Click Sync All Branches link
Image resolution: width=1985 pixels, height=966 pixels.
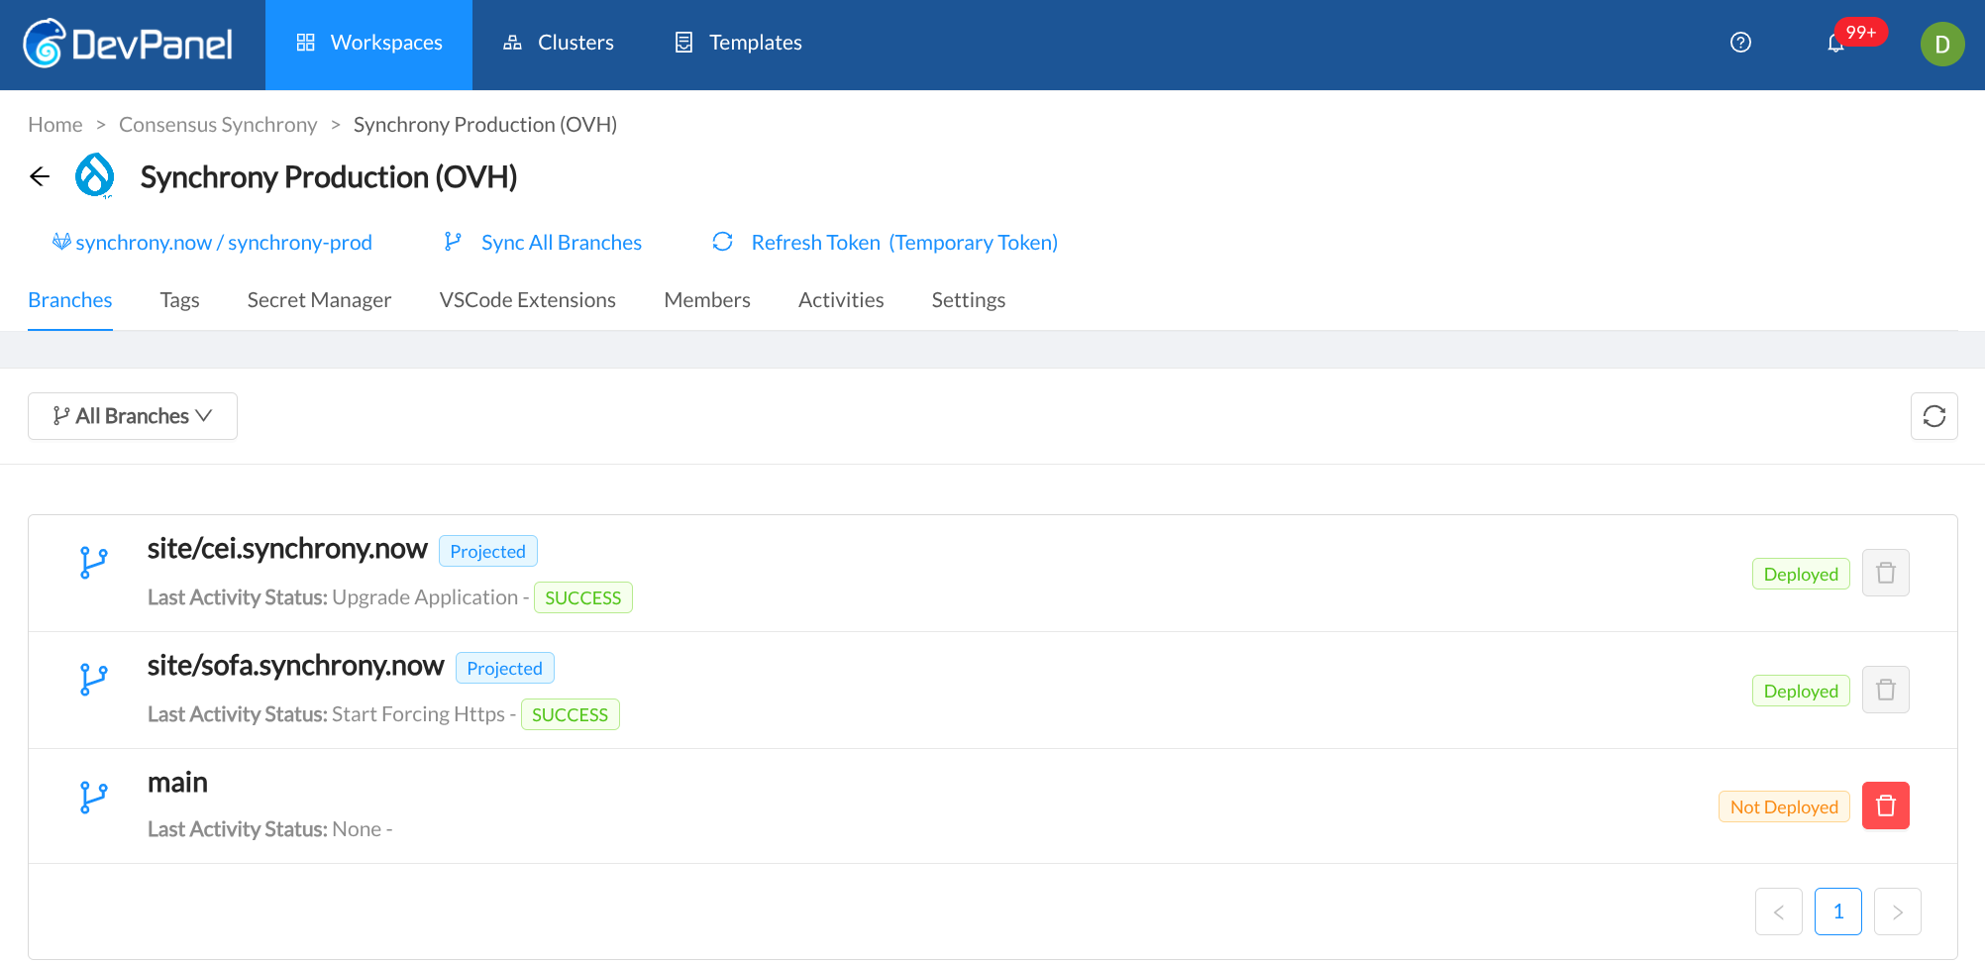click(x=562, y=243)
